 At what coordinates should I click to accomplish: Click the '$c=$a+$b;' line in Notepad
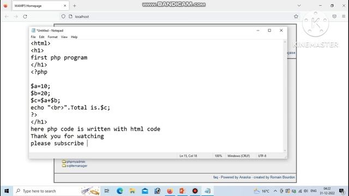click(x=45, y=100)
